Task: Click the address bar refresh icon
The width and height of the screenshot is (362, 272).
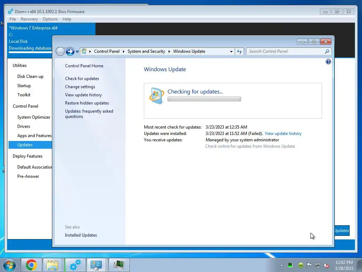Action: [x=239, y=51]
